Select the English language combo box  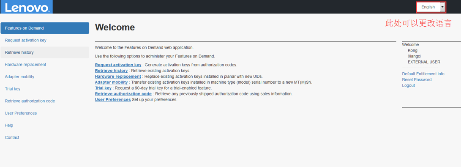point(431,7)
